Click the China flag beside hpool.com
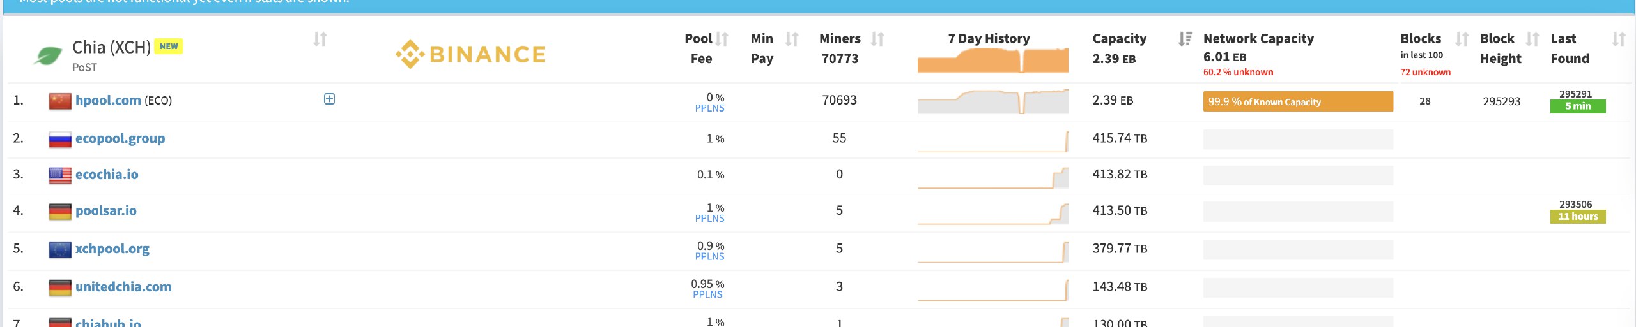Image resolution: width=1636 pixels, height=327 pixels. 60,101
